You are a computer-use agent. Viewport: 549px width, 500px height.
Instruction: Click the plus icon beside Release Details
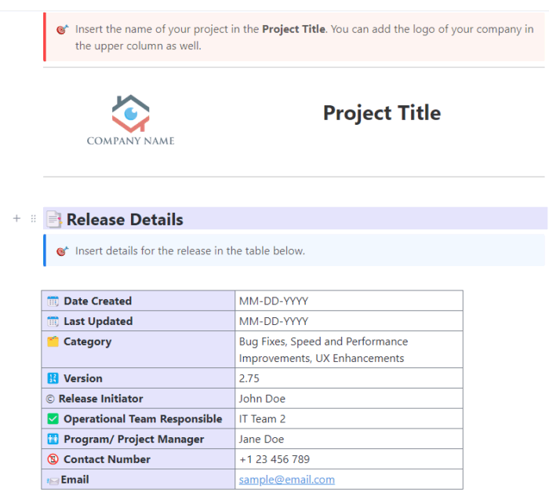(x=16, y=218)
